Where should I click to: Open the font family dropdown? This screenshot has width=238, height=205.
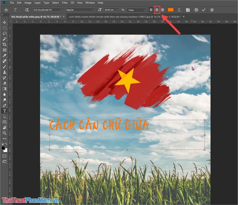[62, 10]
